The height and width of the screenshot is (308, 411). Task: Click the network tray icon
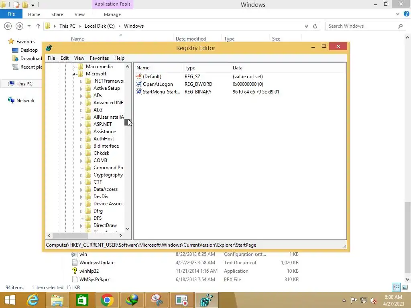(x=364, y=300)
